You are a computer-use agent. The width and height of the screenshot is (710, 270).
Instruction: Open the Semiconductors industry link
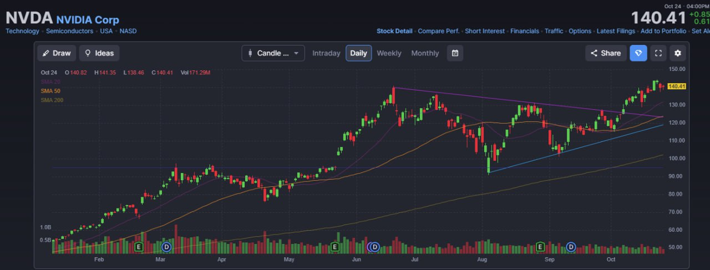(69, 31)
